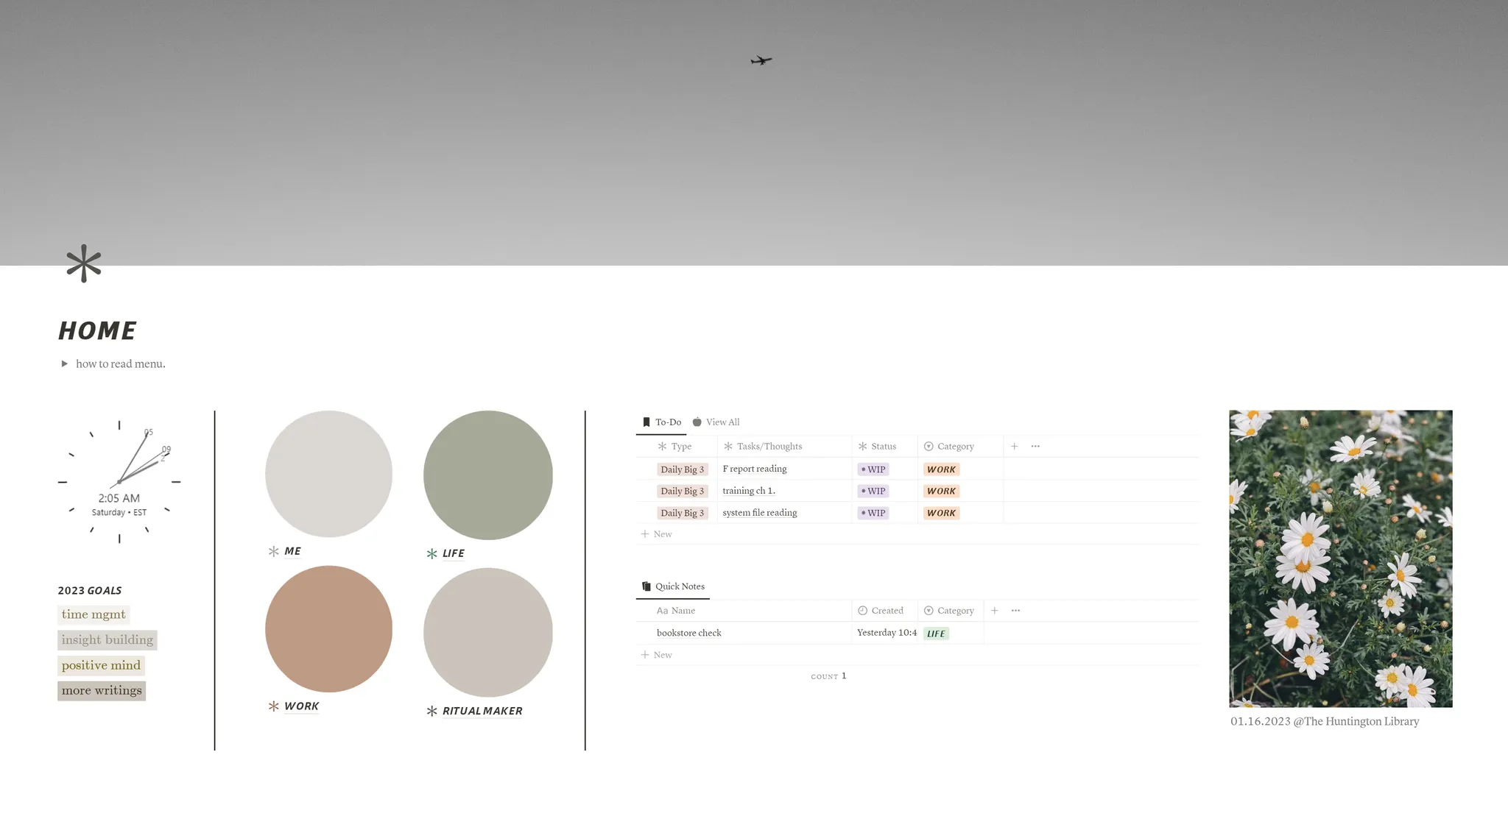
Task: Click New row under bookstore check
Action: coord(657,655)
